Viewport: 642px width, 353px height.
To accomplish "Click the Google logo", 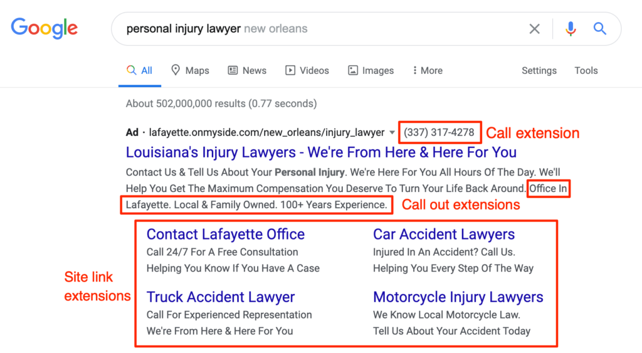I will pyautogui.click(x=44, y=28).
